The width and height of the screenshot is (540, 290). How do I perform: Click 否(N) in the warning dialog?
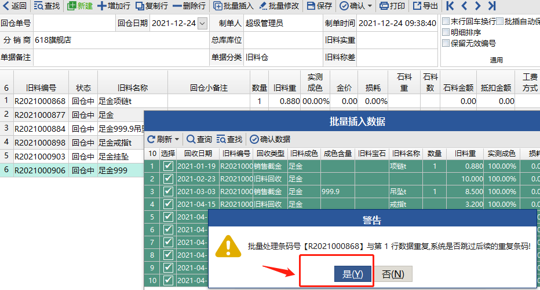pyautogui.click(x=393, y=274)
